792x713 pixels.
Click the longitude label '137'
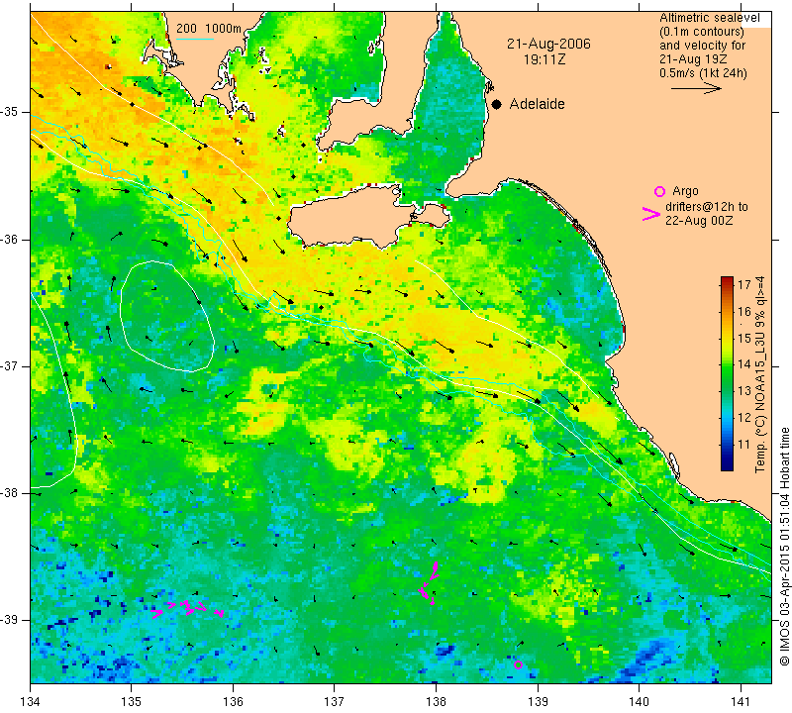[x=335, y=702]
